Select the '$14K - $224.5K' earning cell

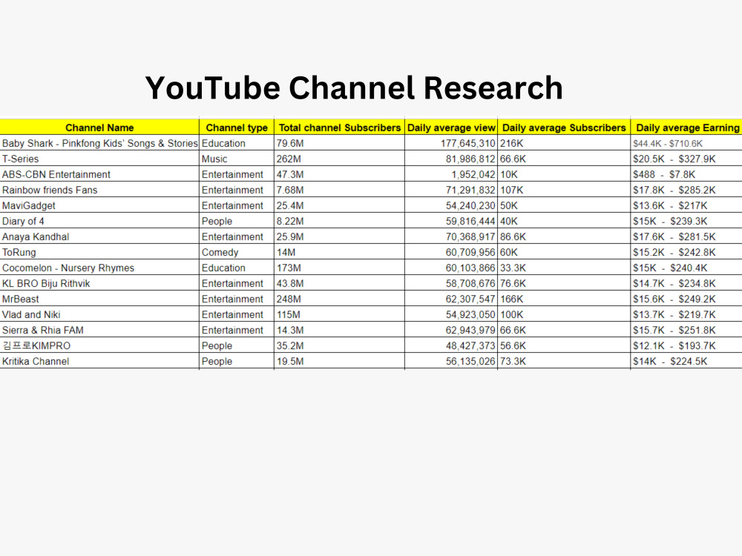pos(686,362)
